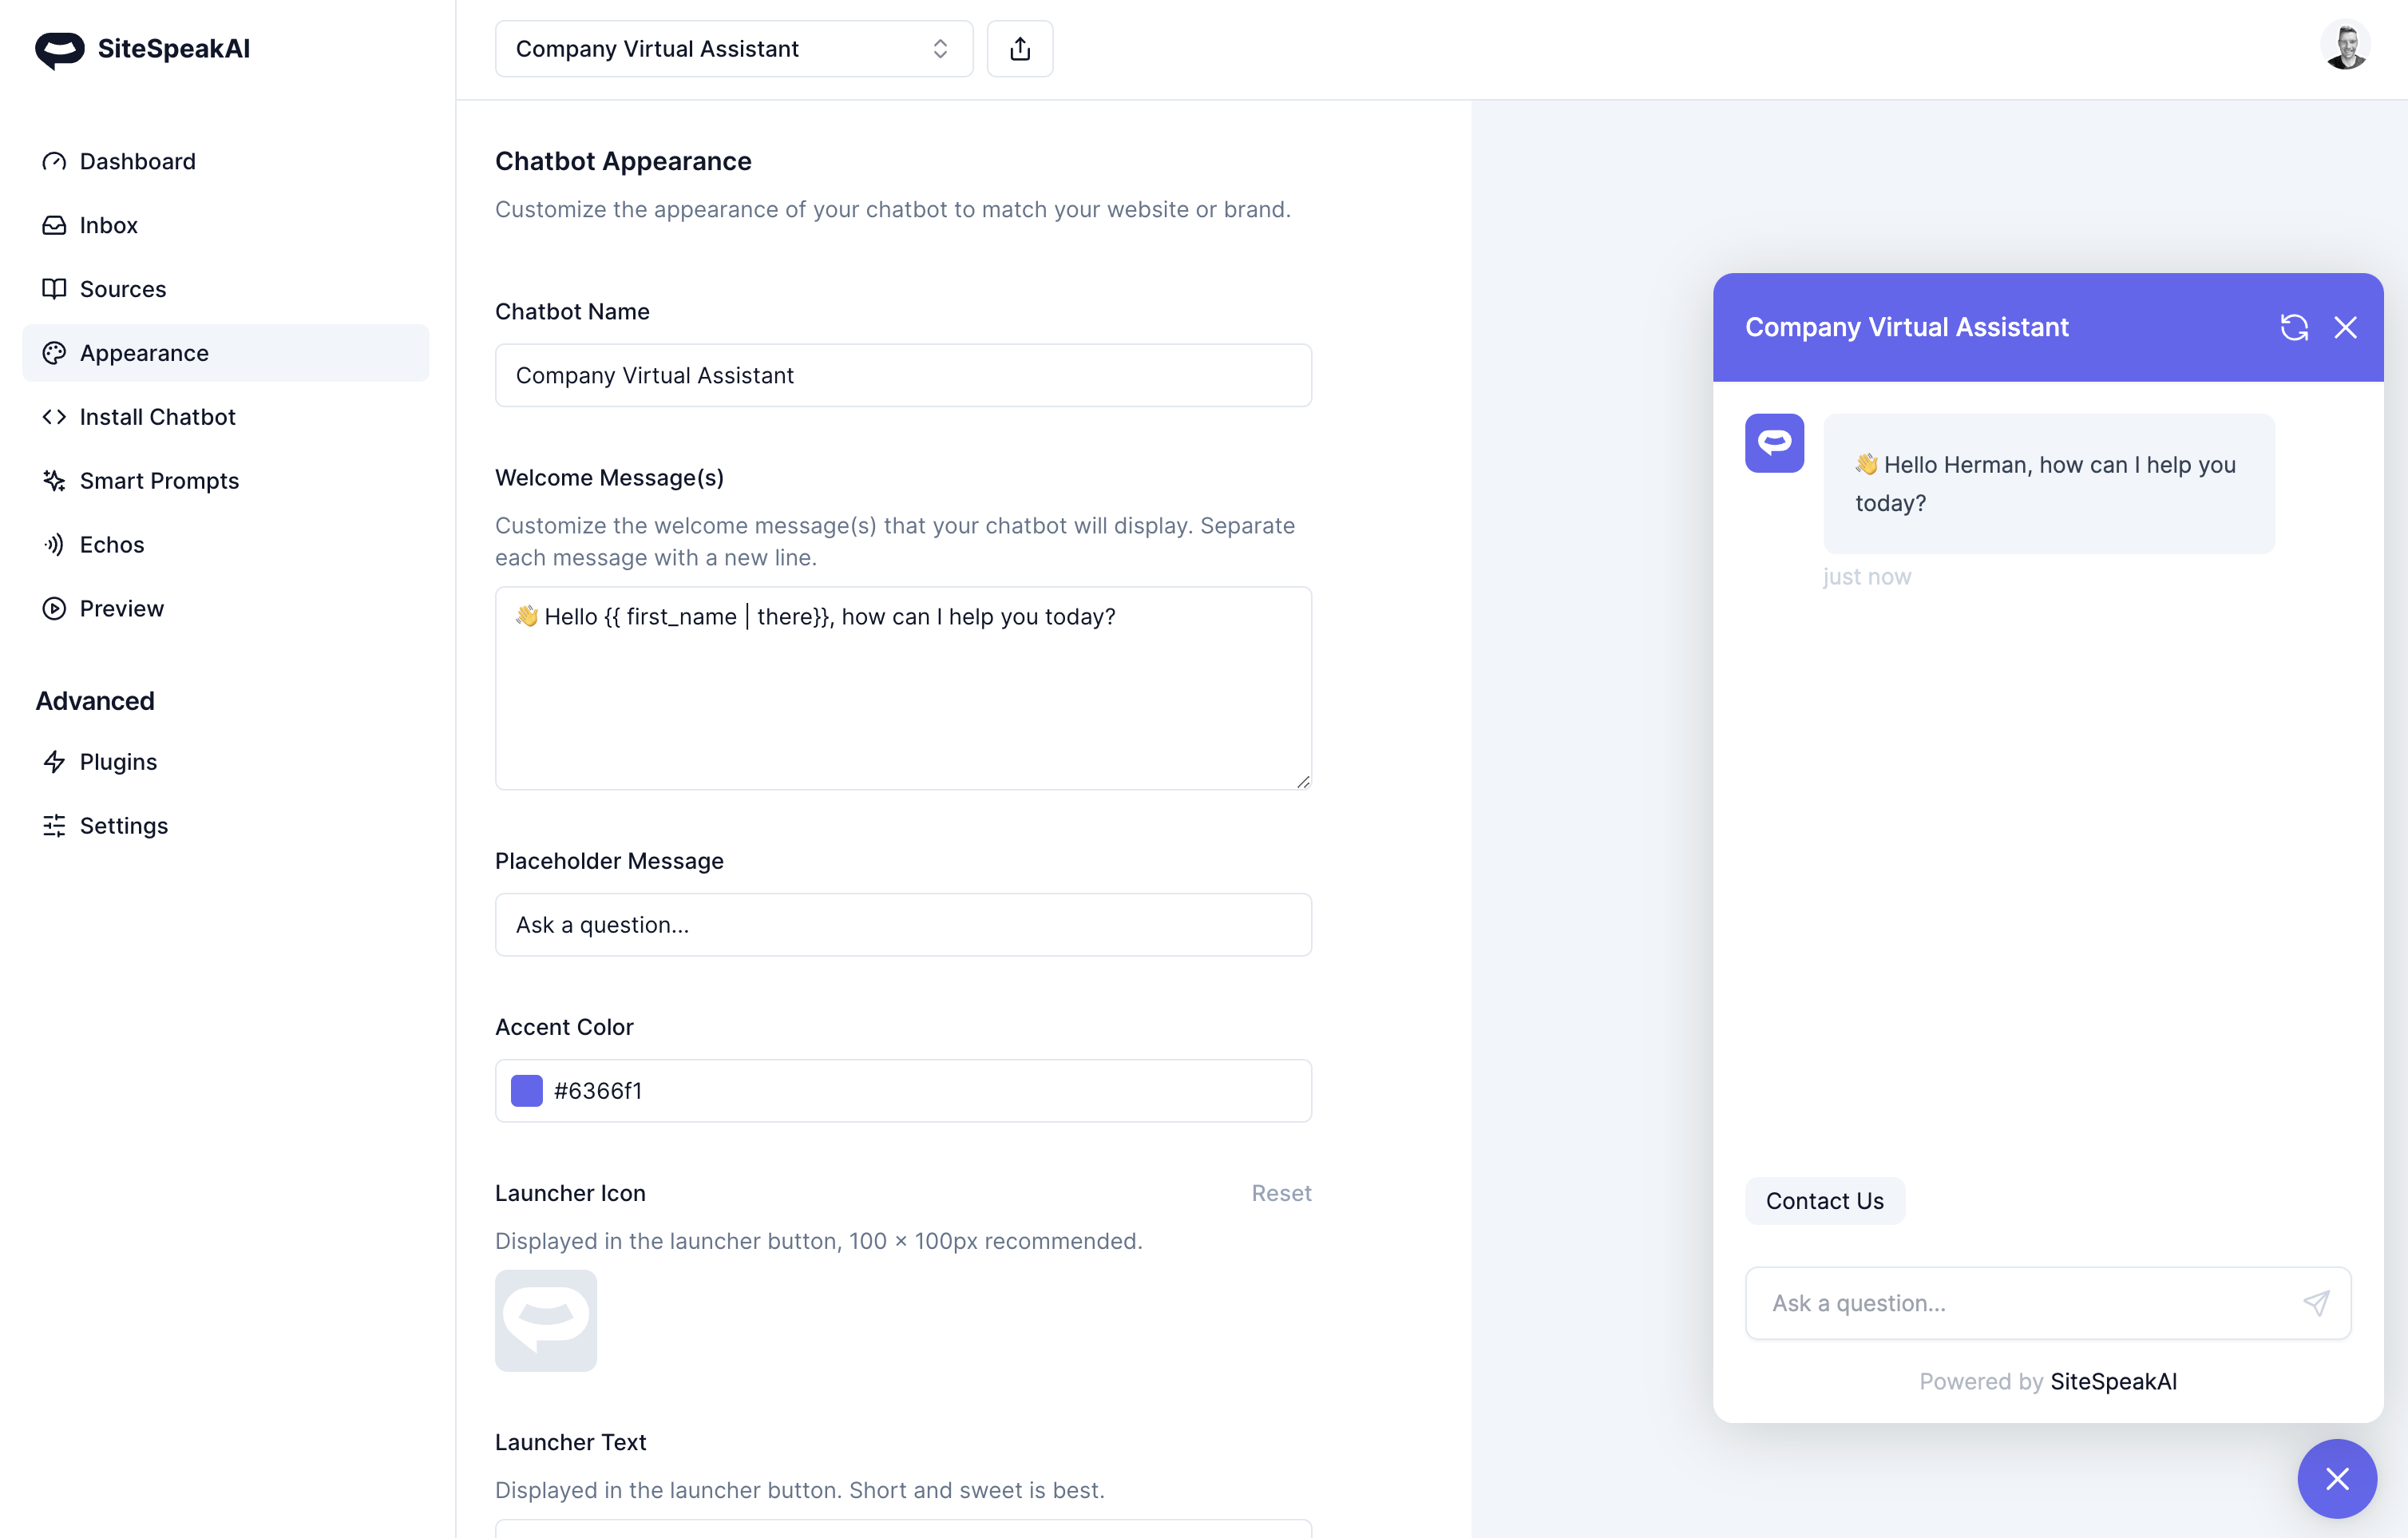Screen dimensions: 2408x1538
Task: Close the chat widget header X
Action: [x=2345, y=328]
